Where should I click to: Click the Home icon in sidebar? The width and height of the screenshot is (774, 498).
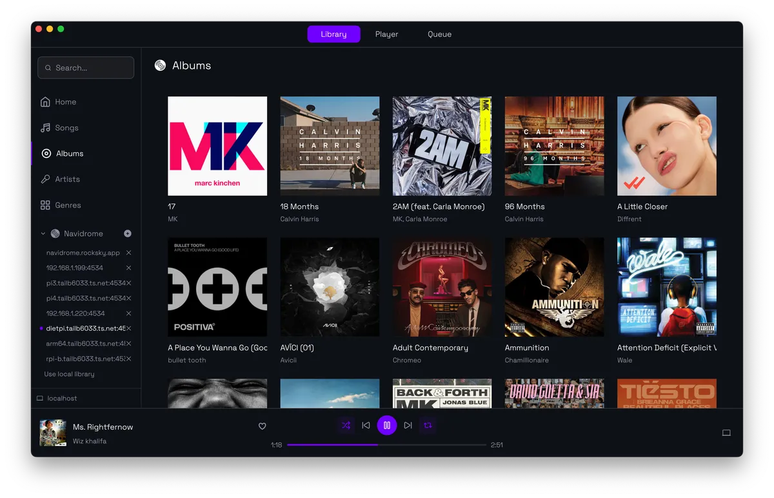[x=45, y=102]
